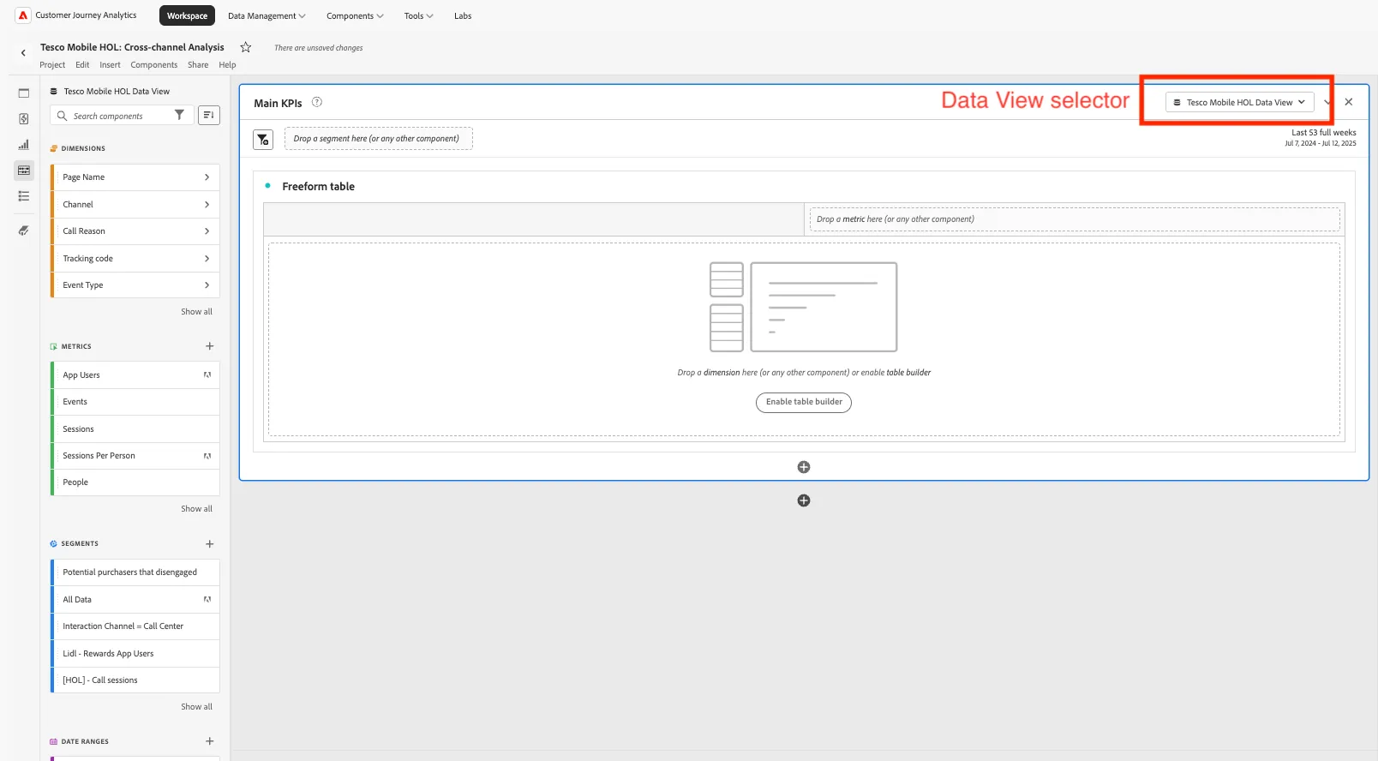Click the lightning-bolt page icon in left rail
Image resolution: width=1378 pixels, height=761 pixels.
24,119
